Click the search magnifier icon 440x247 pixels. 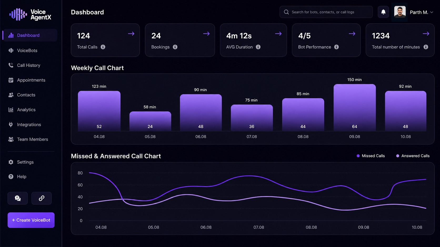coord(286,12)
